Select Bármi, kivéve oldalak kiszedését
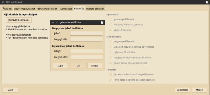Screen dimensions: 210x95 [x=128, y=63]
